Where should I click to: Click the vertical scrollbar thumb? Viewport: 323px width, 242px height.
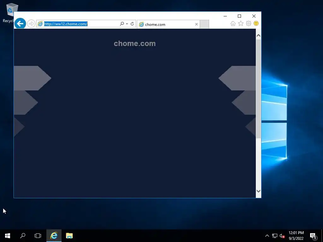pyautogui.click(x=258, y=89)
